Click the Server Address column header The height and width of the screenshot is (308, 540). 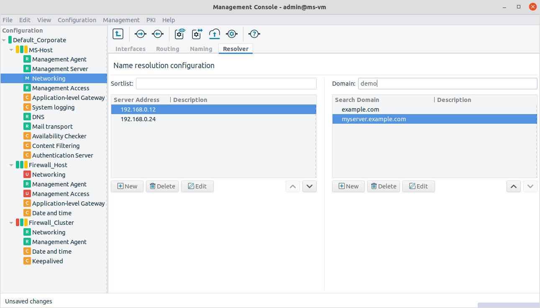tap(141, 100)
